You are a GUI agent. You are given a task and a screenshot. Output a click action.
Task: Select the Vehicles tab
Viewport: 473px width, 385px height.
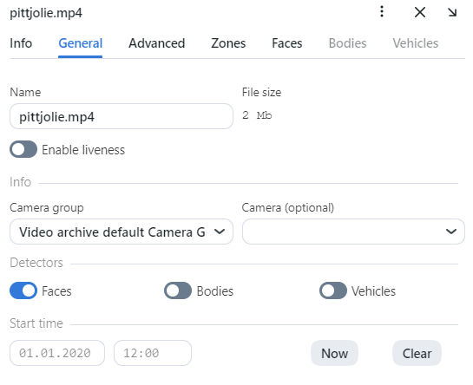point(416,43)
